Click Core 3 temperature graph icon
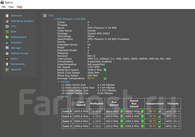Screen dimensions: 195x137 coord(159,126)
